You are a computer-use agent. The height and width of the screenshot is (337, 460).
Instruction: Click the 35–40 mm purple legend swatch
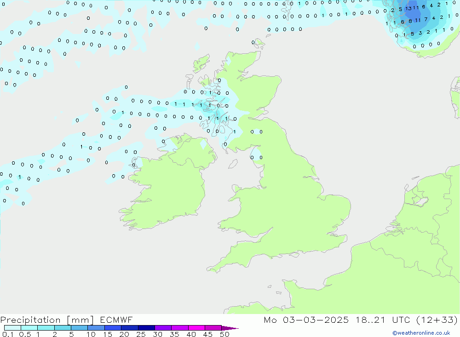point(180,328)
